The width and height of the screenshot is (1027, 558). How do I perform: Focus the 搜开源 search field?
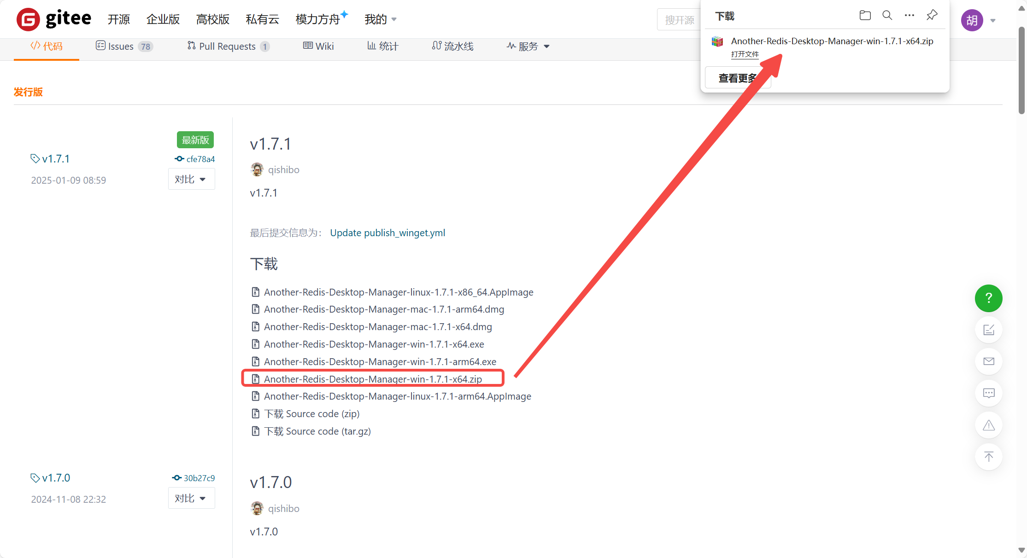pyautogui.click(x=679, y=20)
